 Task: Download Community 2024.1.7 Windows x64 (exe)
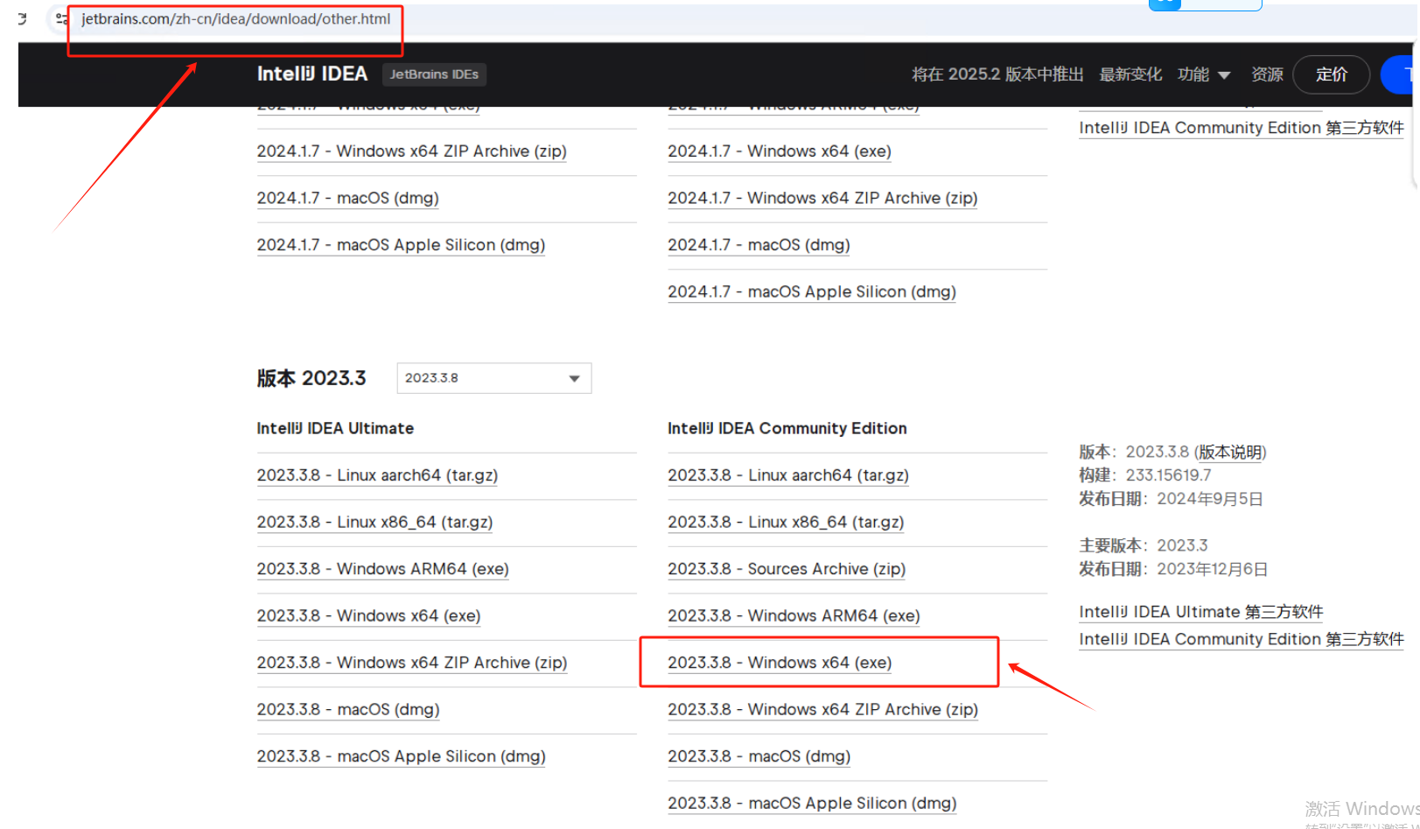click(780, 151)
